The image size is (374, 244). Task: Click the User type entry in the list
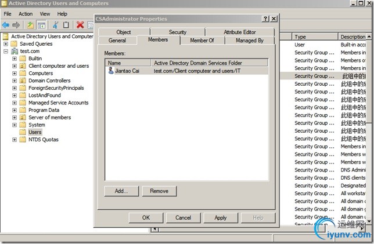(x=300, y=45)
